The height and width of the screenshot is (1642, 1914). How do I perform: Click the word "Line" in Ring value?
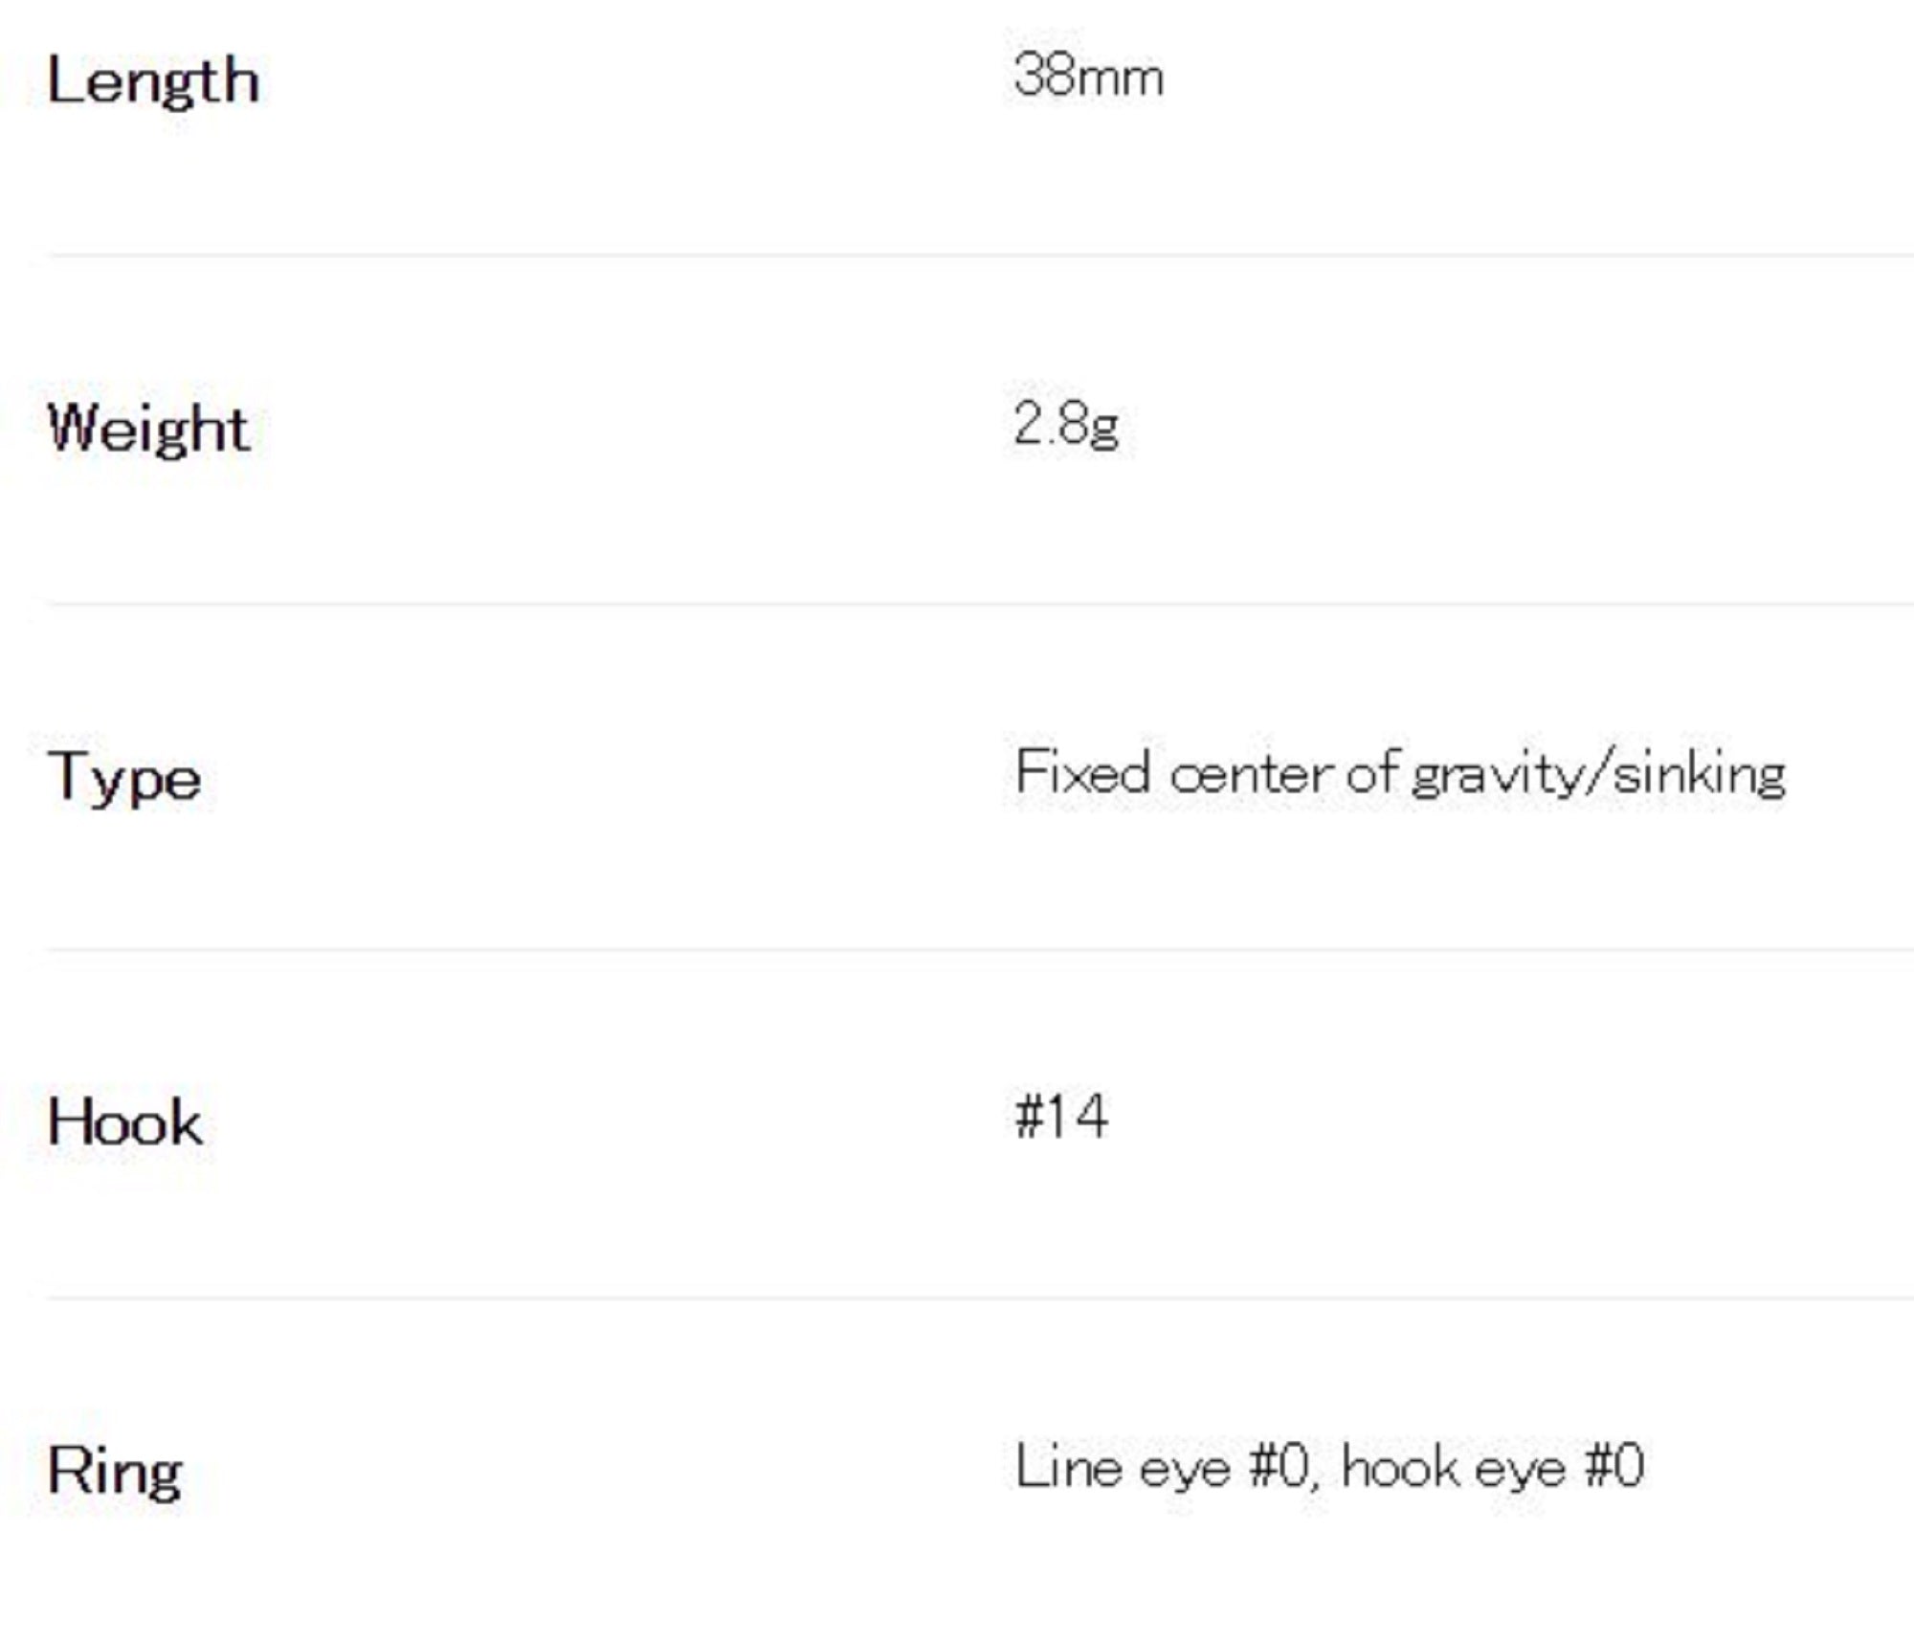pos(1068,1467)
